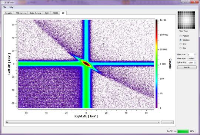Click the green progress bar beside Fes511.txt

click(183, 131)
